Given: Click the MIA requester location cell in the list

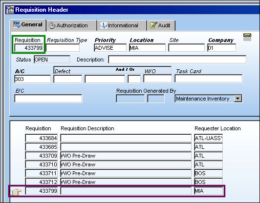Looking at the screenshot, I should pyautogui.click(x=208, y=191).
